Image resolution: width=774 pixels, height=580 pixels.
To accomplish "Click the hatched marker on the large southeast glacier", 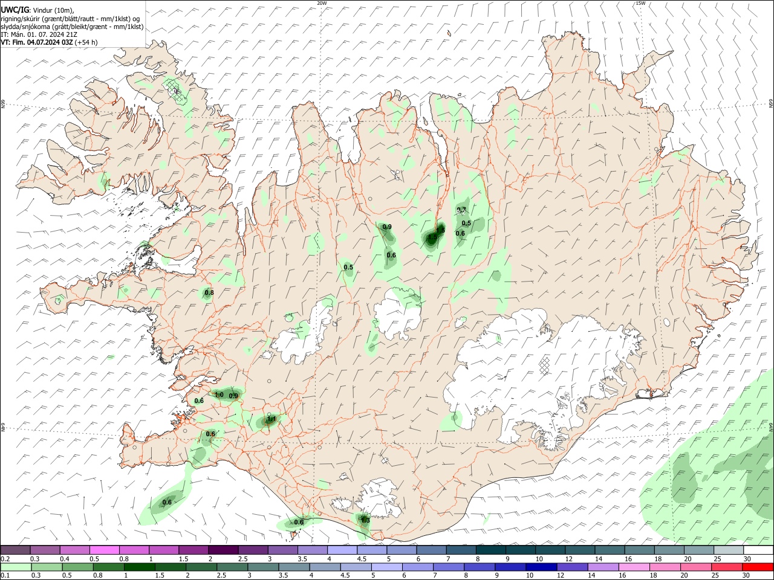I will 545,365.
